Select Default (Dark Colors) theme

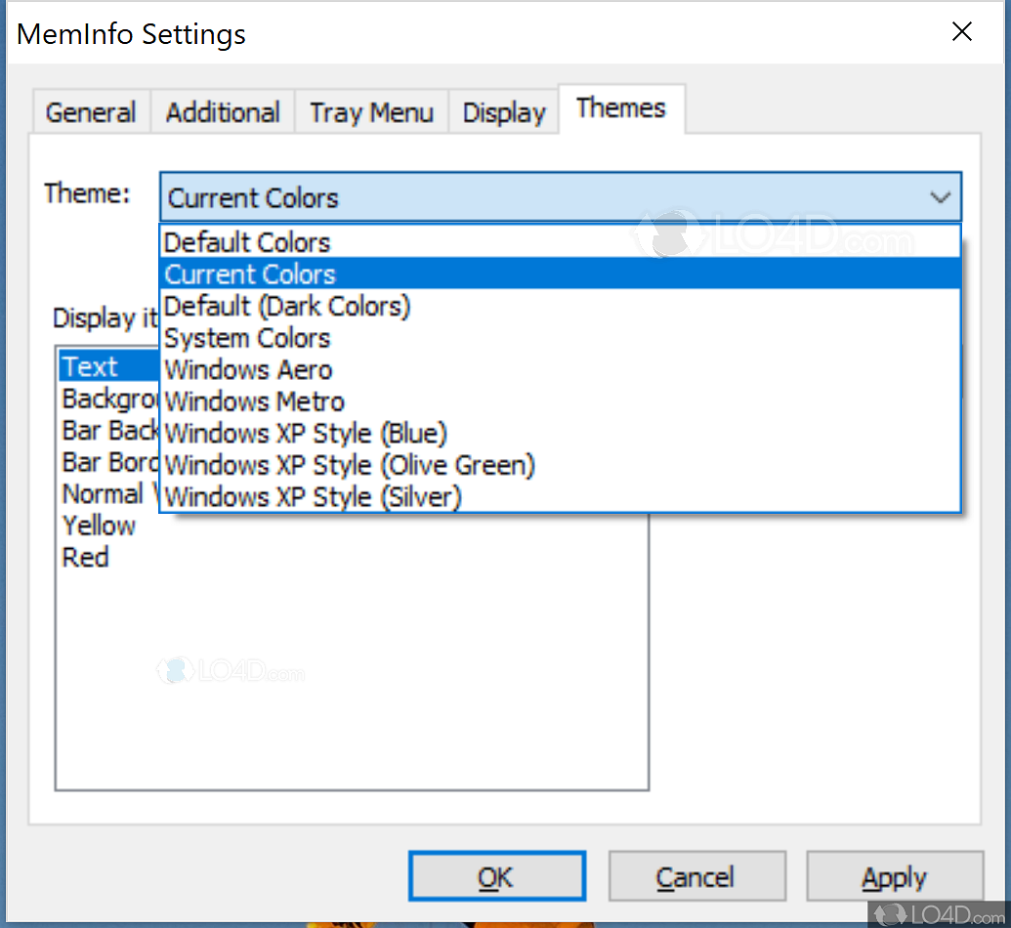(x=287, y=306)
